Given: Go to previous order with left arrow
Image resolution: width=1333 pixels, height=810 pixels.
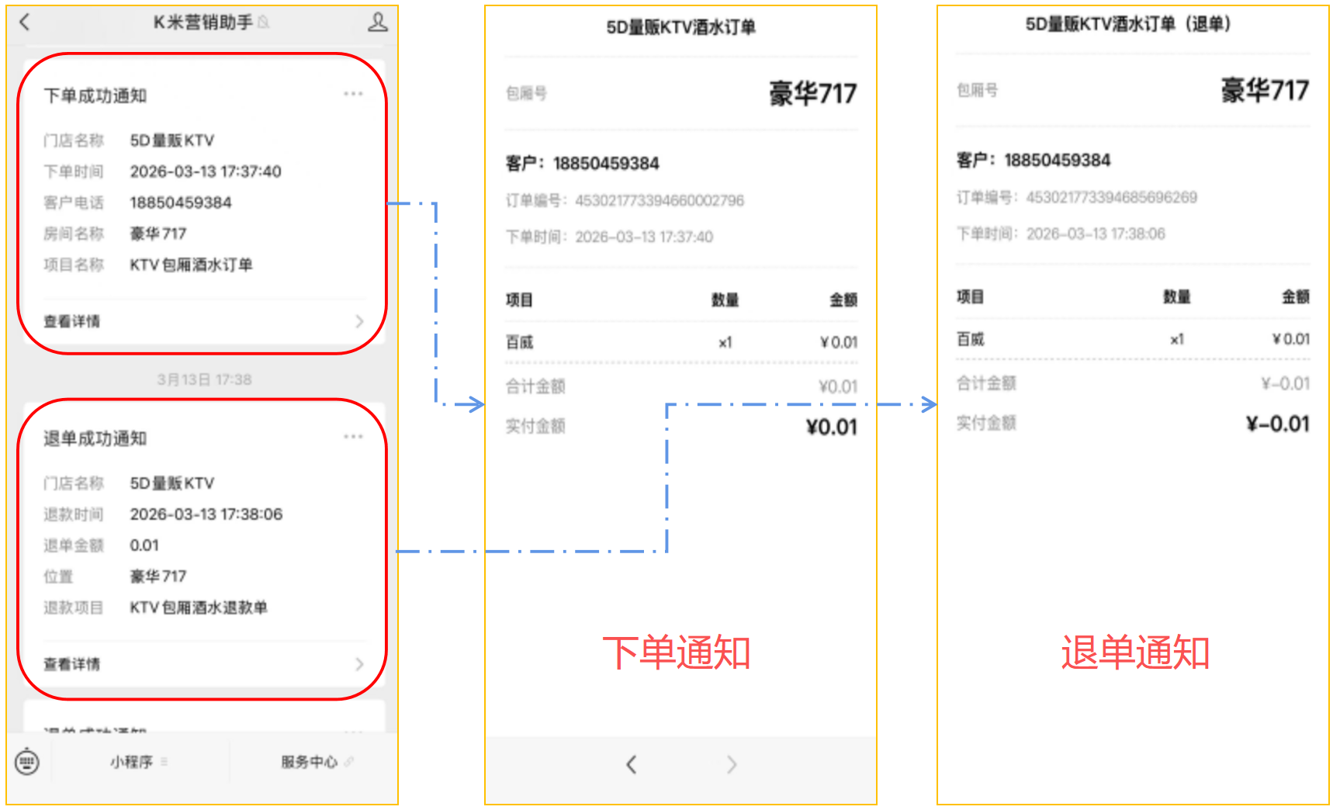Looking at the screenshot, I should [x=631, y=764].
